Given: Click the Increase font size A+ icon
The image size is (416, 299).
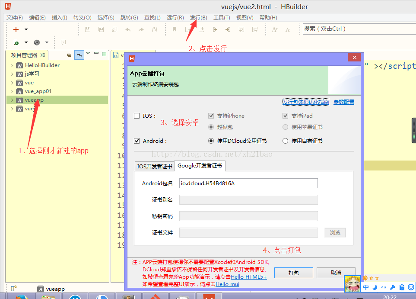Looking at the screenshot, I should pos(275,29).
